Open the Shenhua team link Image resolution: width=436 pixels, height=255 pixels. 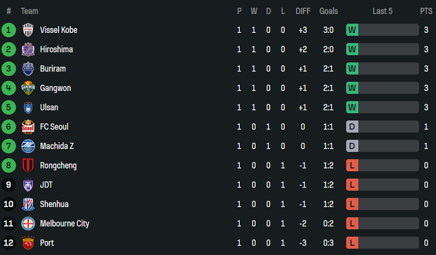pos(54,204)
